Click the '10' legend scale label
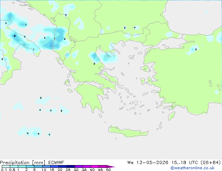 [x=44, y=170]
